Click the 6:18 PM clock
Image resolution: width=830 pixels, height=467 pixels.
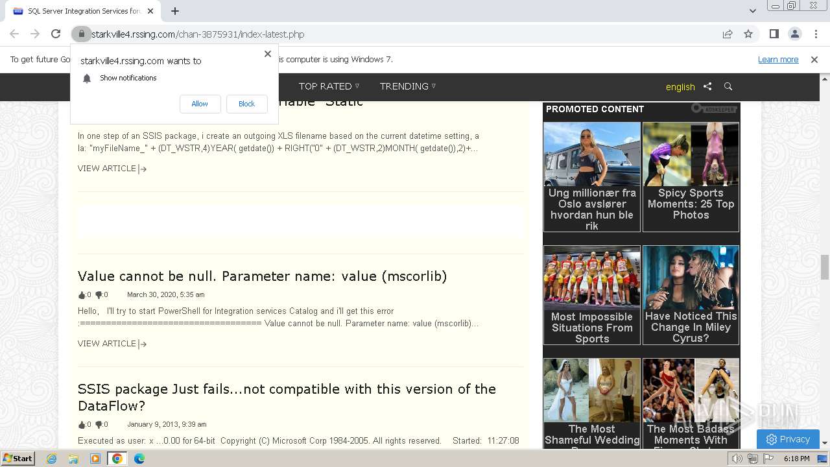(x=796, y=459)
